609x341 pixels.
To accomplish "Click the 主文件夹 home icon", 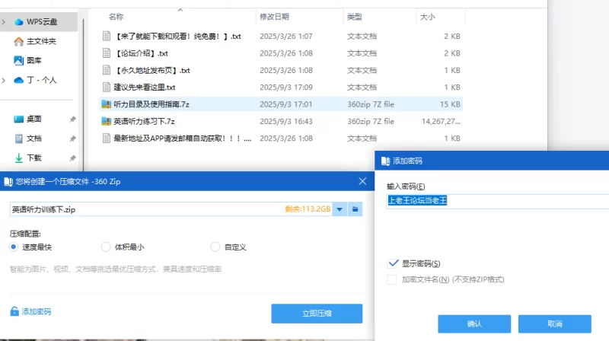I will pyautogui.click(x=19, y=41).
